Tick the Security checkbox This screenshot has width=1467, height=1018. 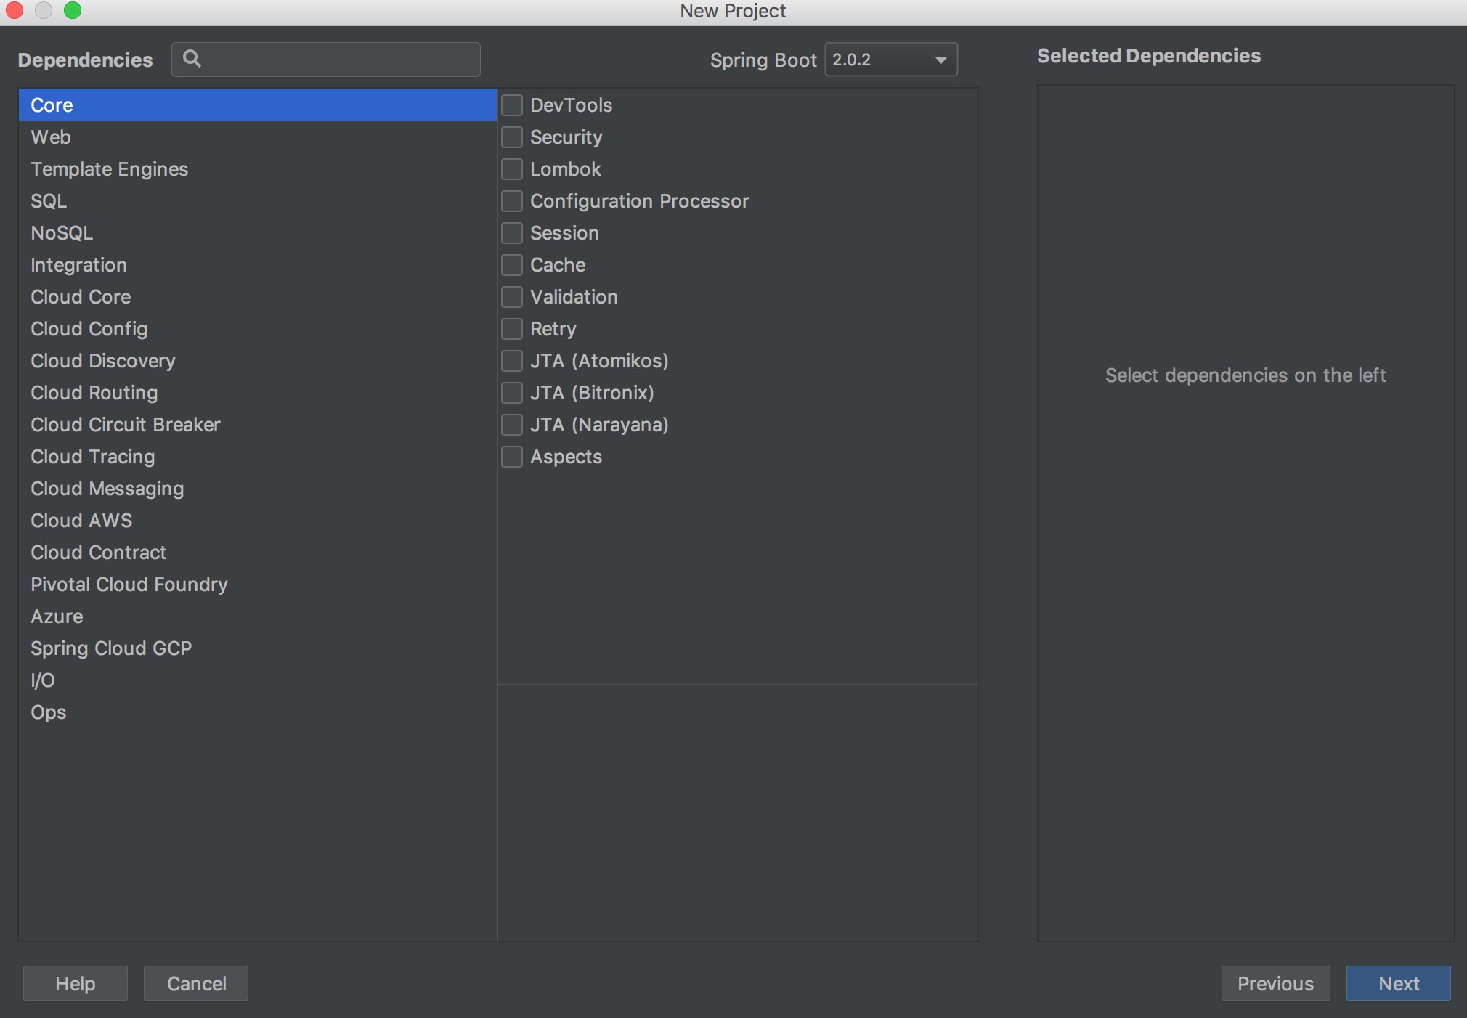coord(512,137)
